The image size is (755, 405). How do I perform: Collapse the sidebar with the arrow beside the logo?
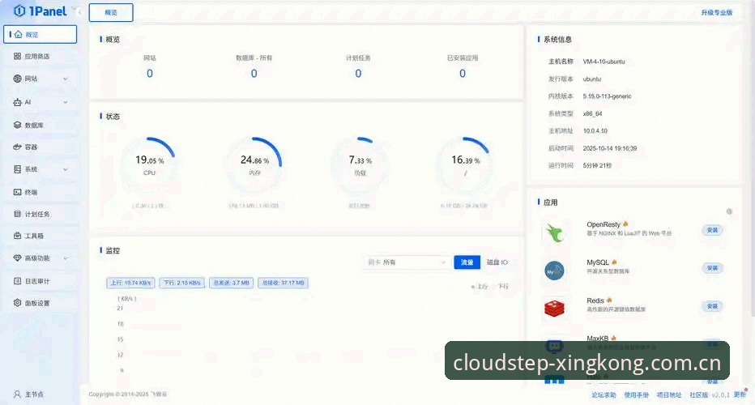(79, 11)
